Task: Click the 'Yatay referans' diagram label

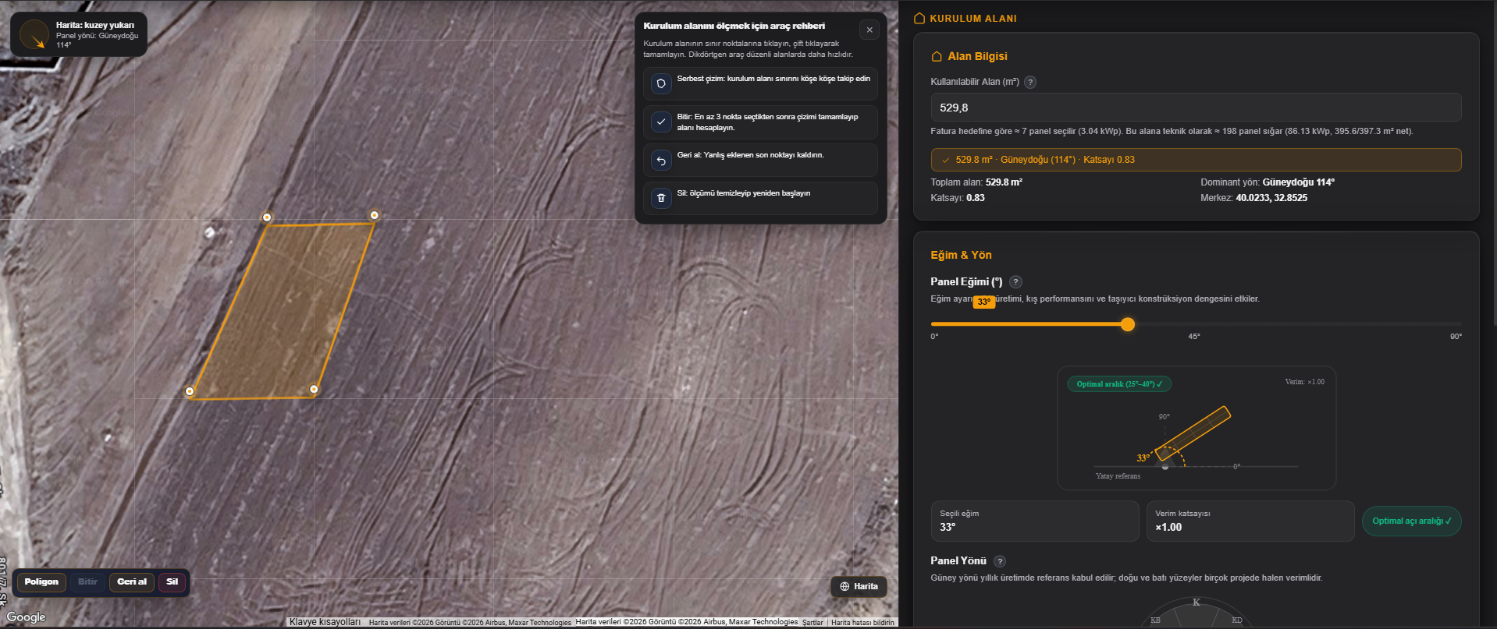Action: pos(1118,476)
